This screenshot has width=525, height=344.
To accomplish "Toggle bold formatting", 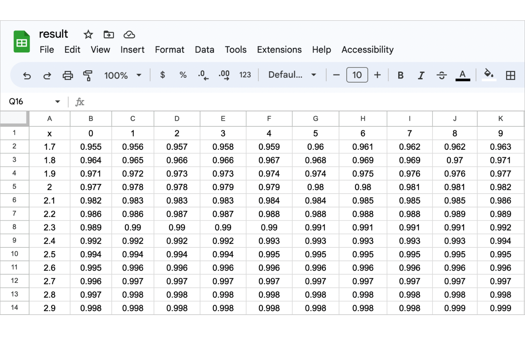I will point(401,75).
